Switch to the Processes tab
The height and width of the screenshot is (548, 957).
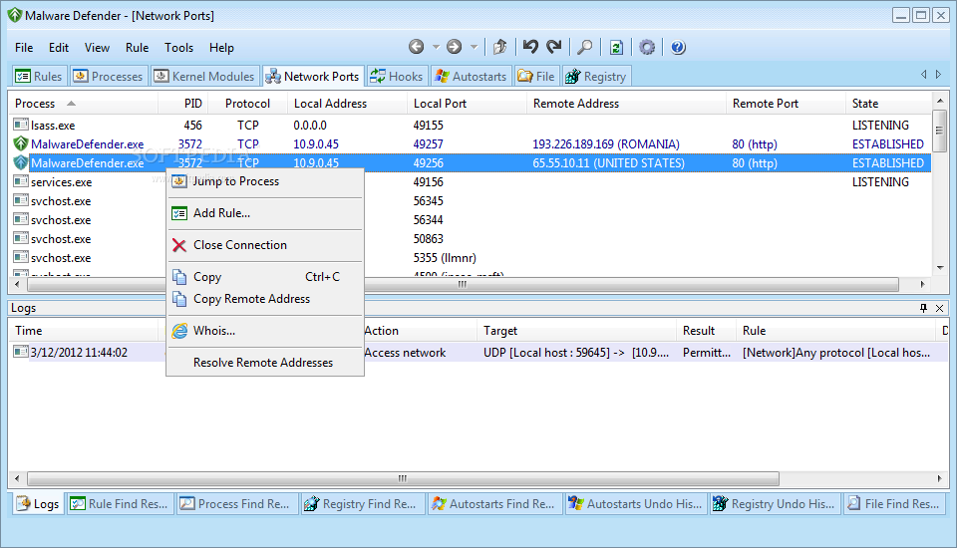coord(108,77)
